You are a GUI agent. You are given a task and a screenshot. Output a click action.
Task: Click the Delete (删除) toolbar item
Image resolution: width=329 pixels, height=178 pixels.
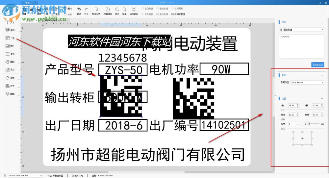point(68,9)
